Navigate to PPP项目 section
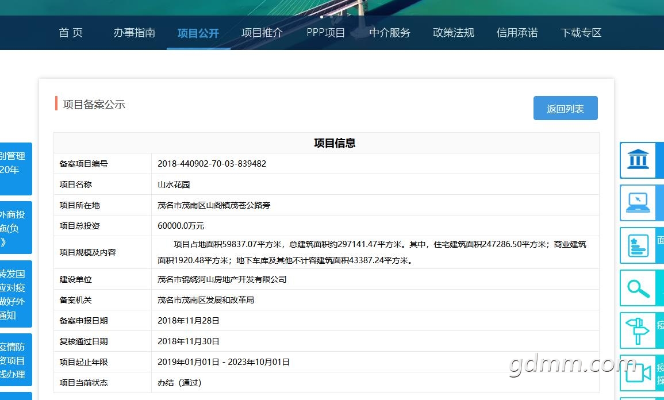The image size is (664, 400). coord(326,33)
